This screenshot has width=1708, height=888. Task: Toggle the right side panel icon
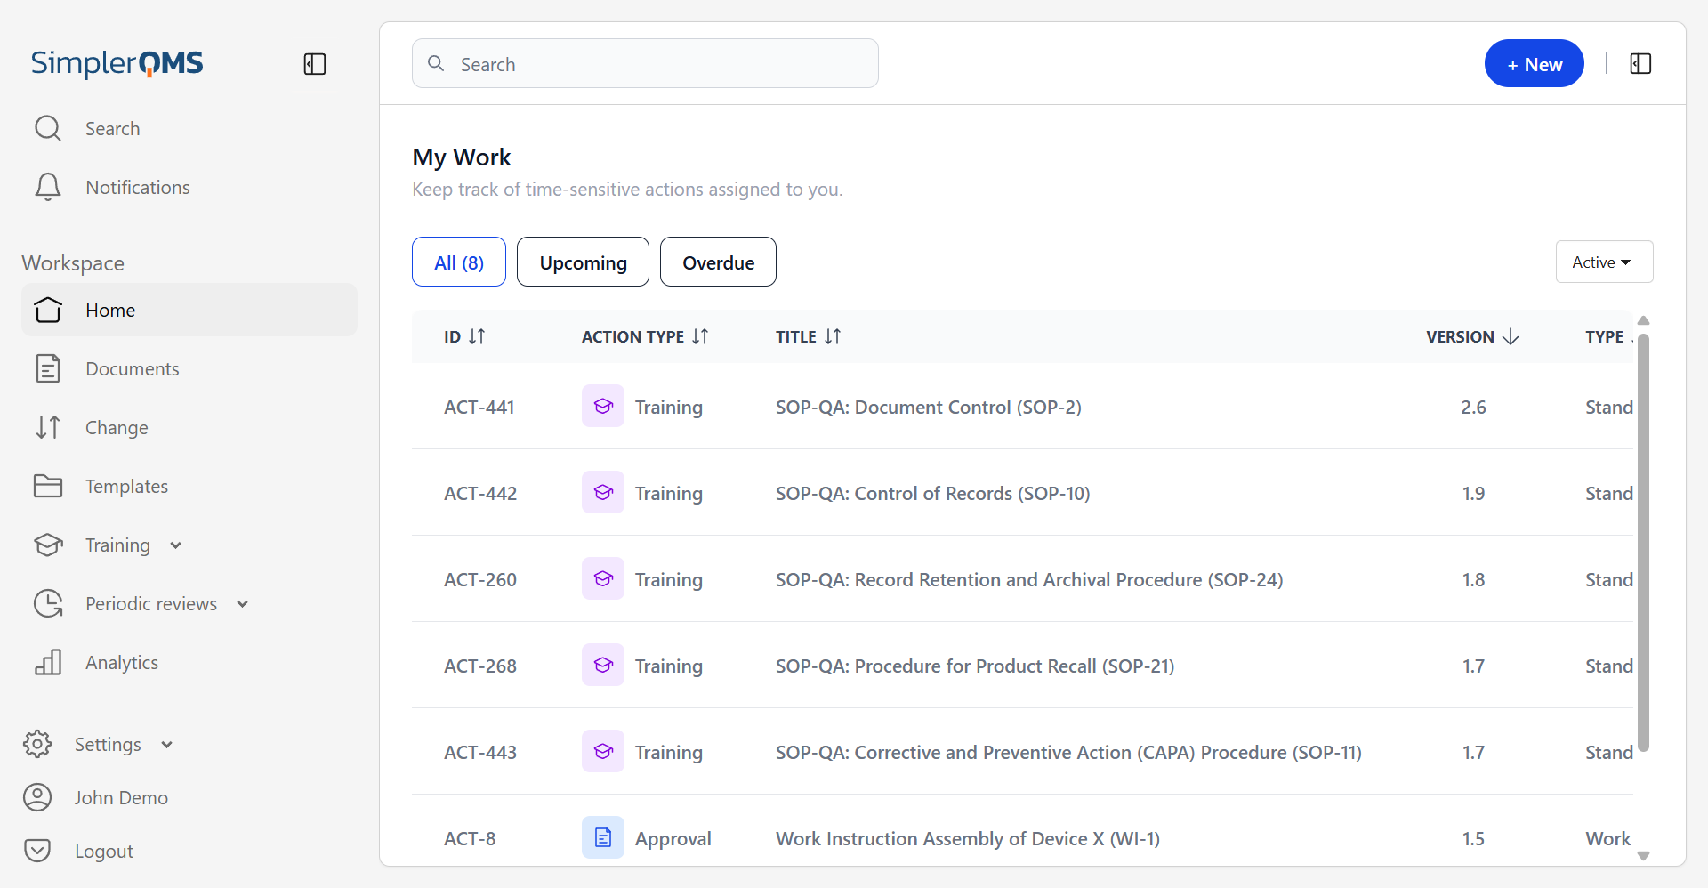click(1640, 64)
